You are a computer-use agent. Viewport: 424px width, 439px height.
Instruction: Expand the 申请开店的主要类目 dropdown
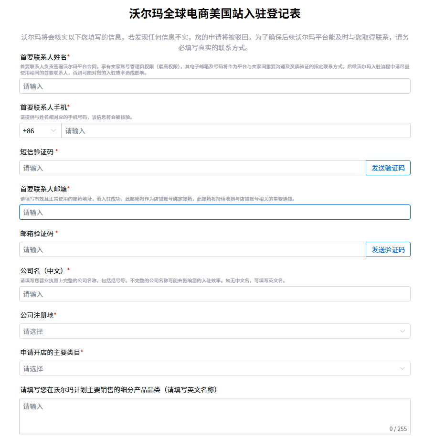[x=215, y=368]
